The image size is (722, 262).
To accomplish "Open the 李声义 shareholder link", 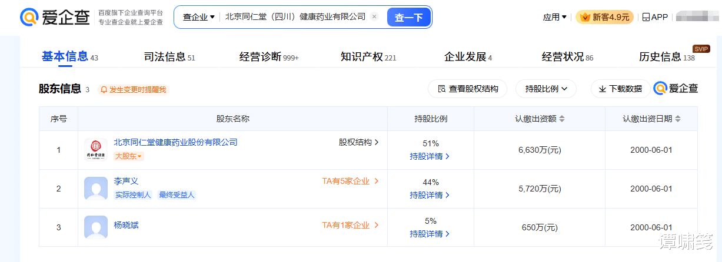I will (x=126, y=181).
